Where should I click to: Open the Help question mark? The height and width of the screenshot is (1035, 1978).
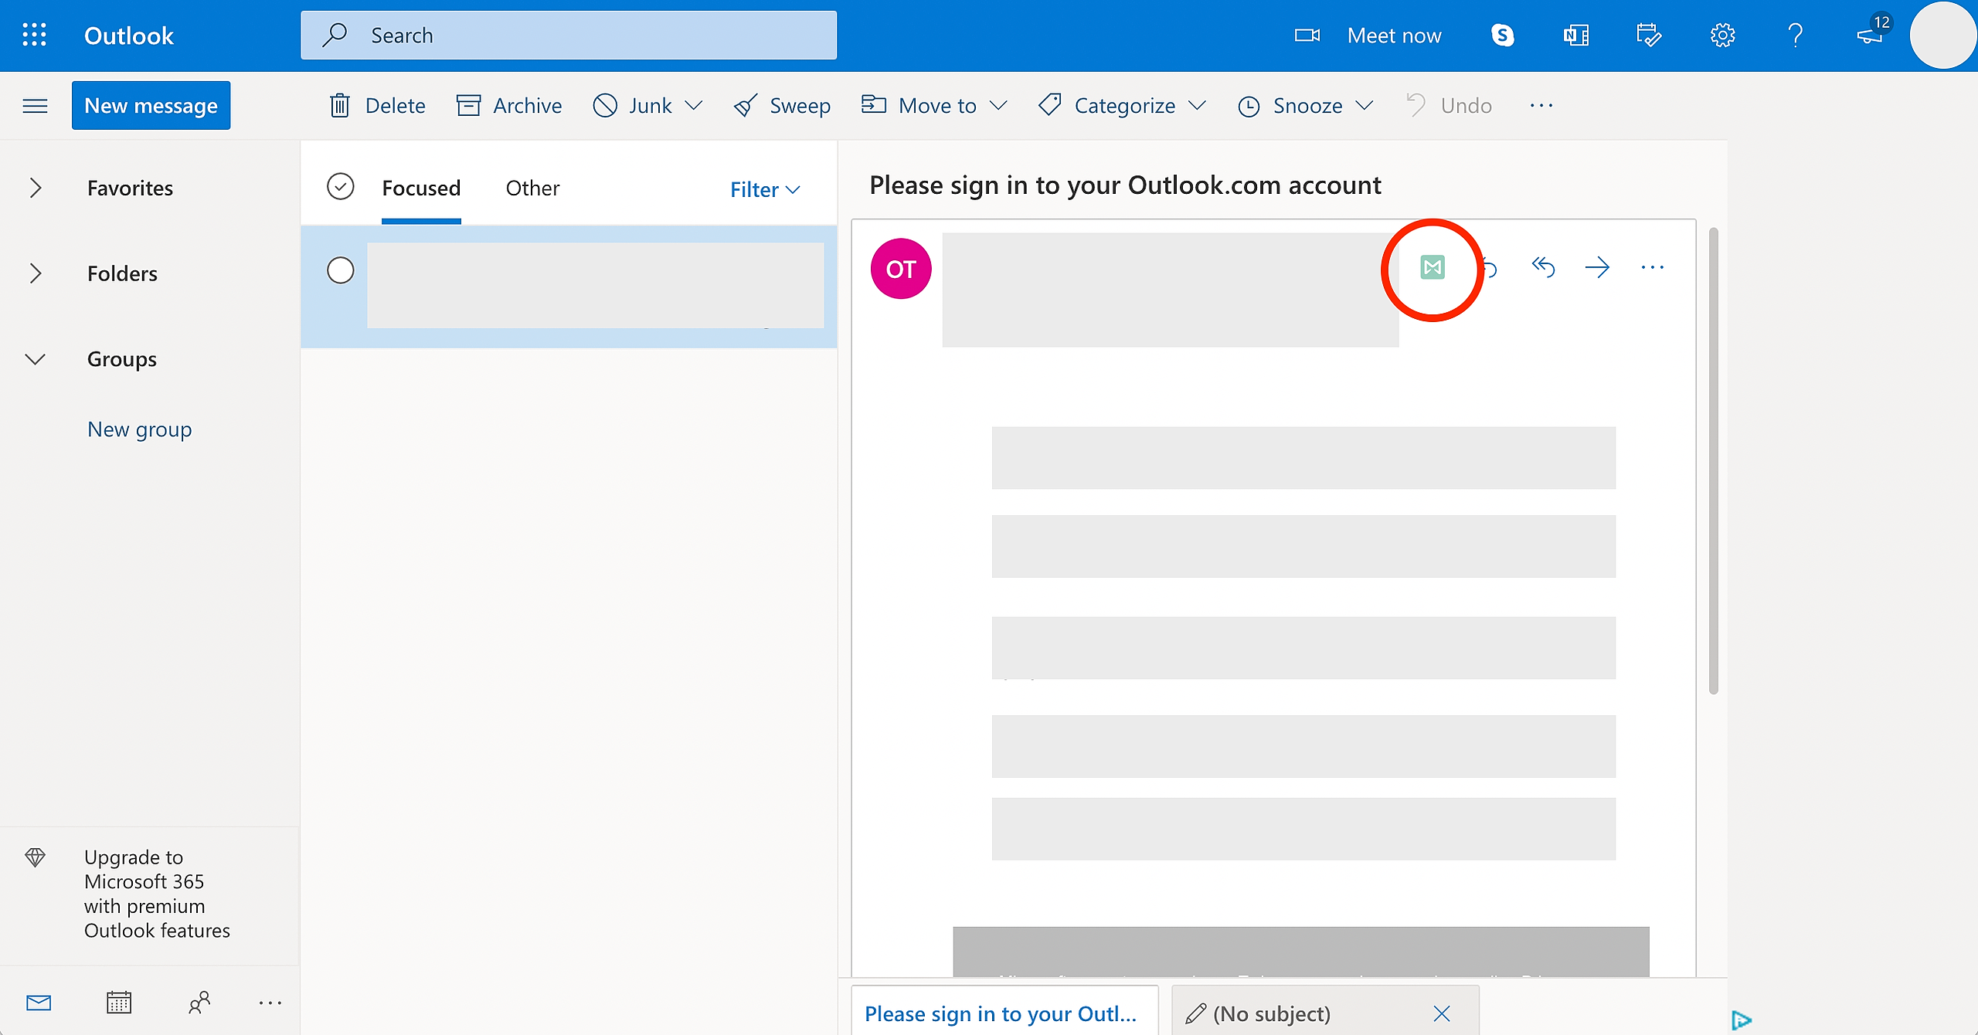coord(1796,36)
